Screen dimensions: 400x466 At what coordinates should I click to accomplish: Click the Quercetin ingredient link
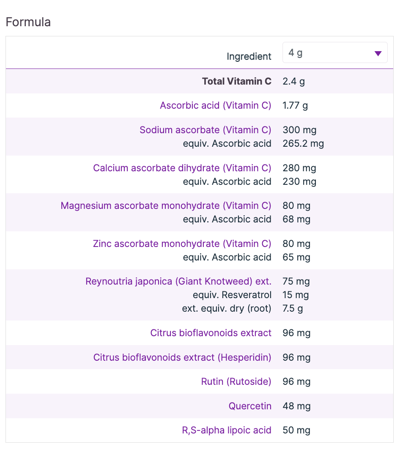250,406
